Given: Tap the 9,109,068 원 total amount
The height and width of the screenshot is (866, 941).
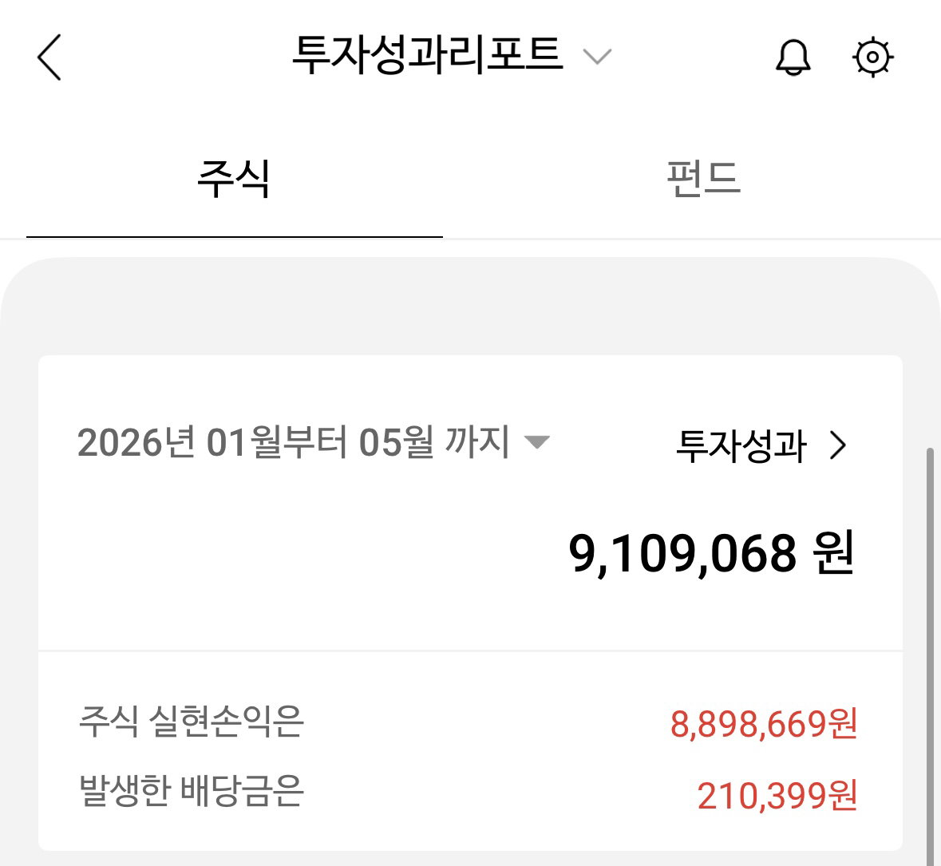Looking at the screenshot, I should (711, 553).
